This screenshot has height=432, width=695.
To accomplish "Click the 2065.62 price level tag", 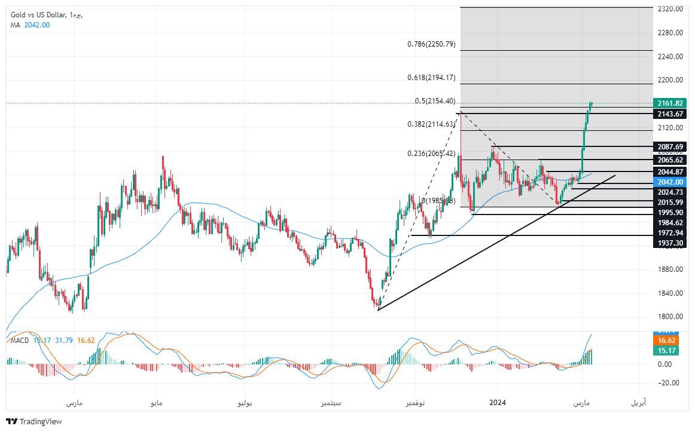I will 670,160.
